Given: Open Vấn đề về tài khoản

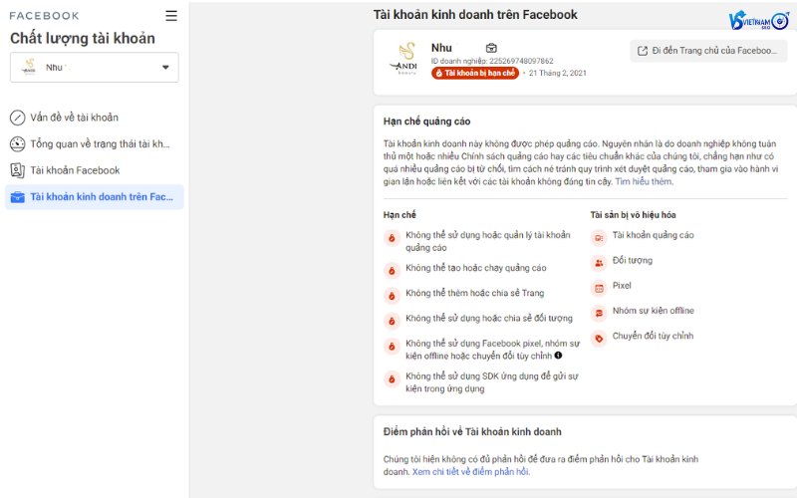Looking at the screenshot, I should click(74, 118).
